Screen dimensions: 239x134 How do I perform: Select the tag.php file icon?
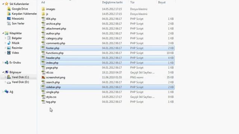coord(43,102)
